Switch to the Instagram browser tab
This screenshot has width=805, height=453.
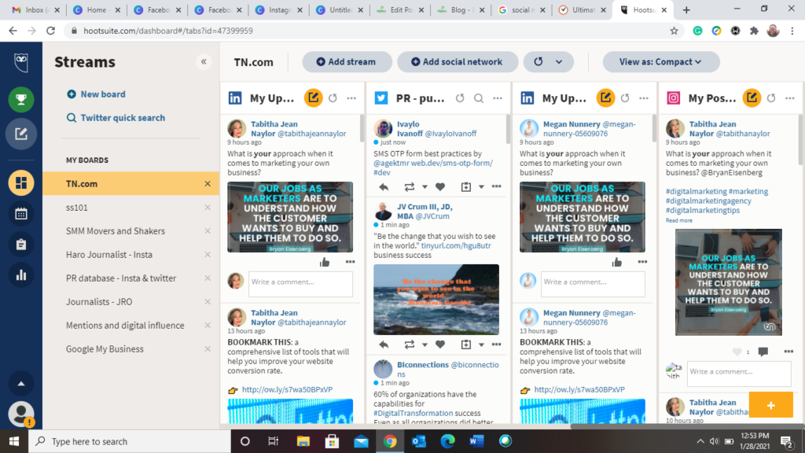[x=279, y=9]
